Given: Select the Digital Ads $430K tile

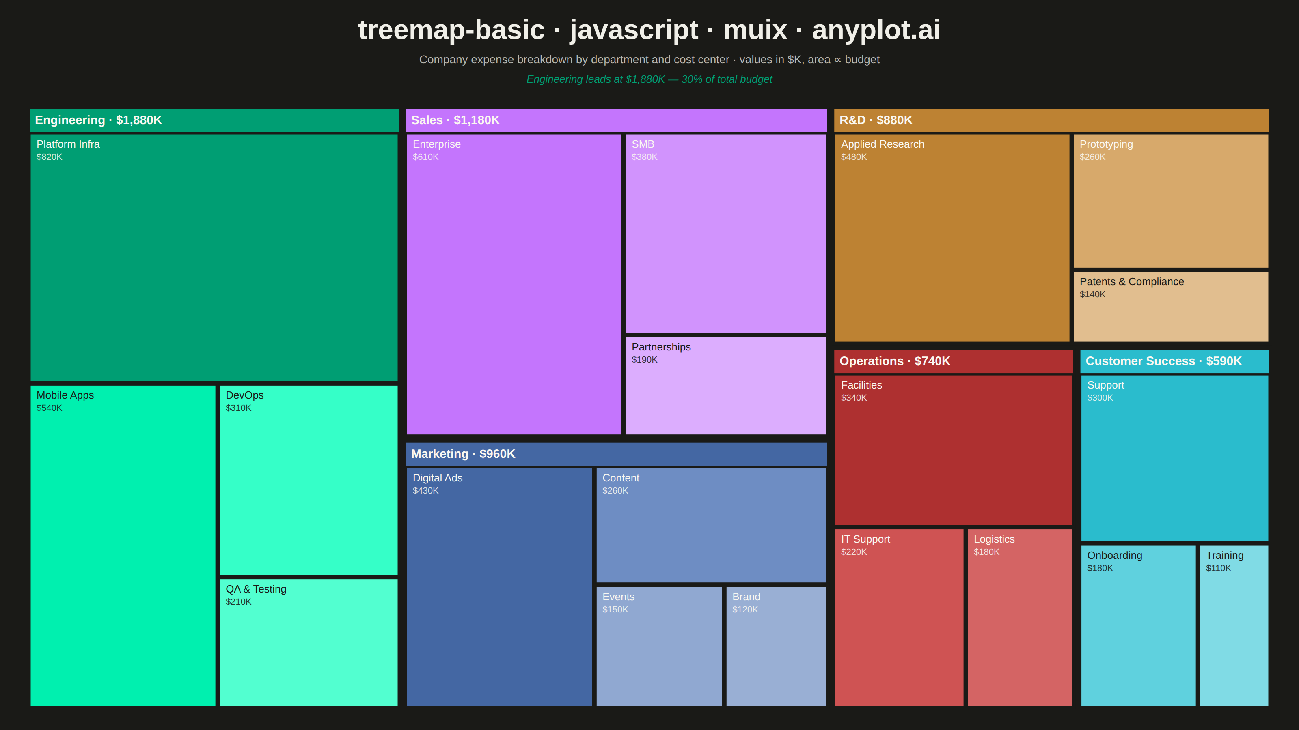Looking at the screenshot, I should coord(499,587).
